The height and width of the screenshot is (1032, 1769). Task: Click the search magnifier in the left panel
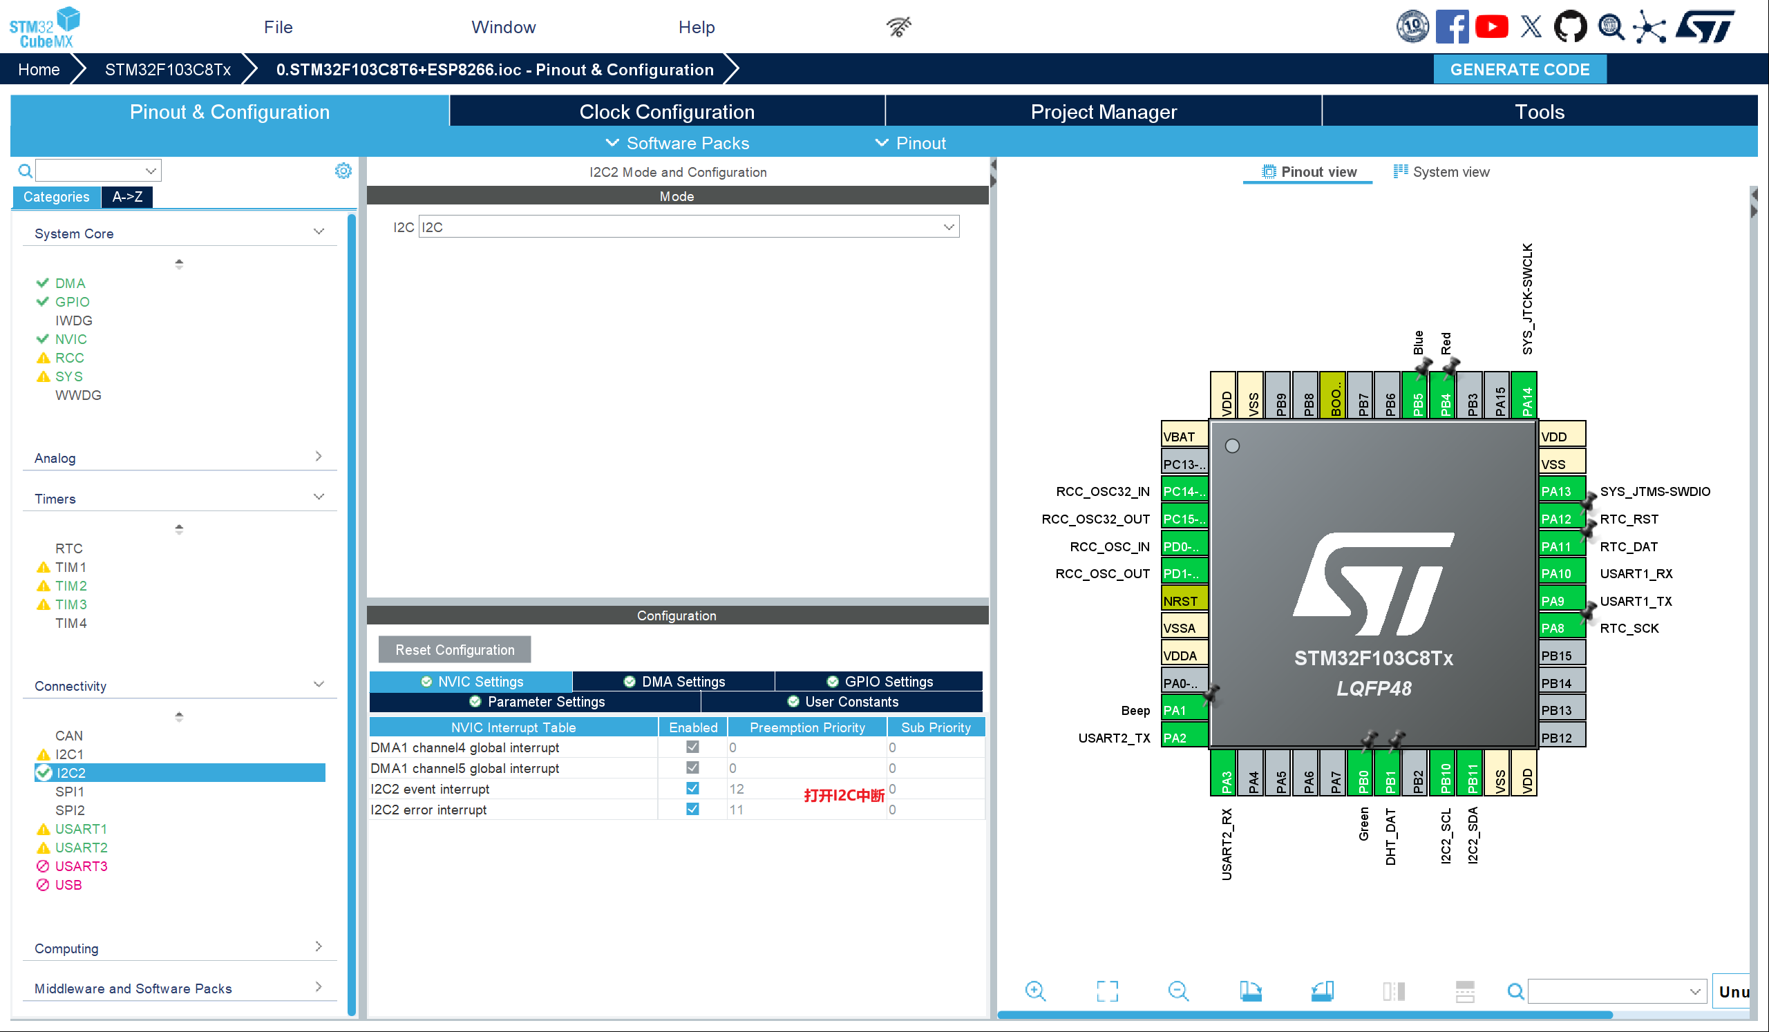click(x=25, y=171)
